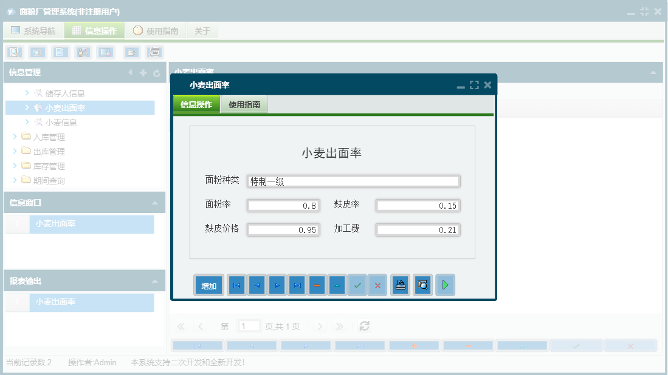Select the first record navigation icon
The height and width of the screenshot is (375, 668).
(x=236, y=285)
